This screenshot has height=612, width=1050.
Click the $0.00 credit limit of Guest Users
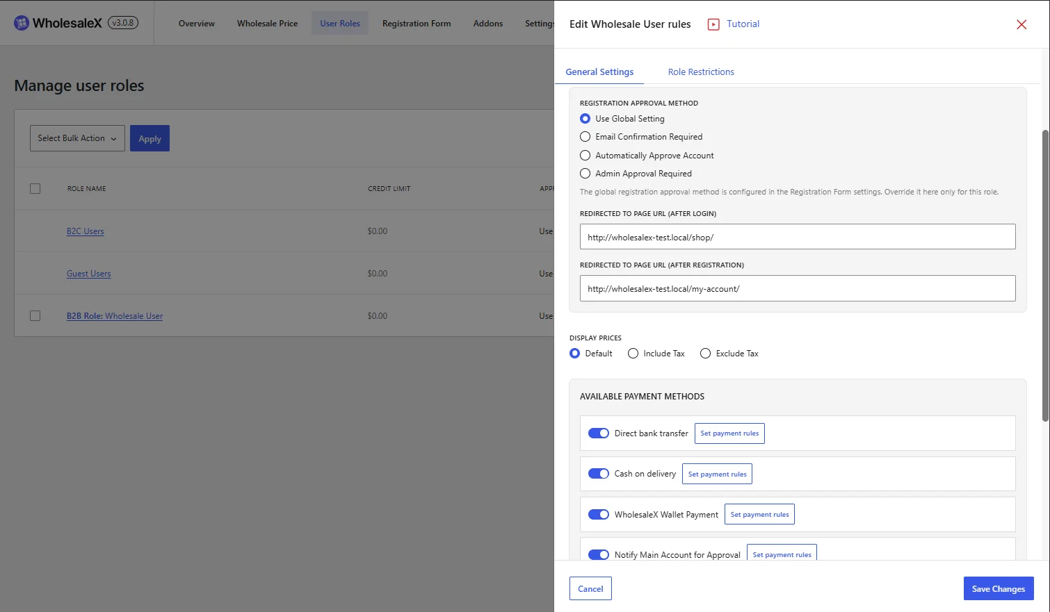pyautogui.click(x=378, y=274)
